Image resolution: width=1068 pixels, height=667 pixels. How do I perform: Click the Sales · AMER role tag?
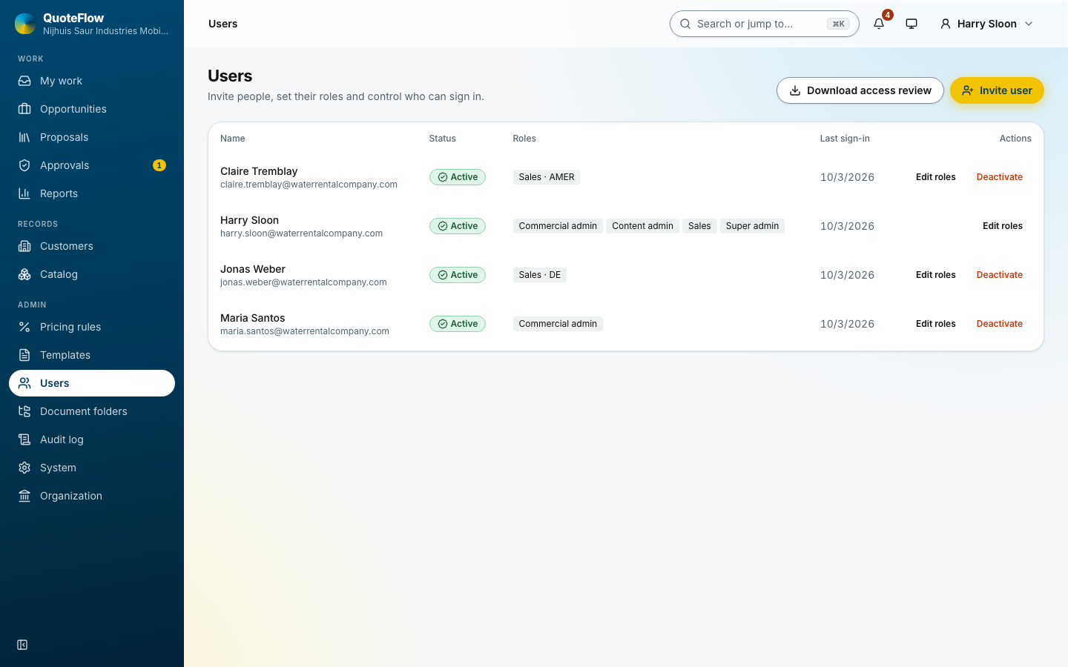(x=547, y=177)
